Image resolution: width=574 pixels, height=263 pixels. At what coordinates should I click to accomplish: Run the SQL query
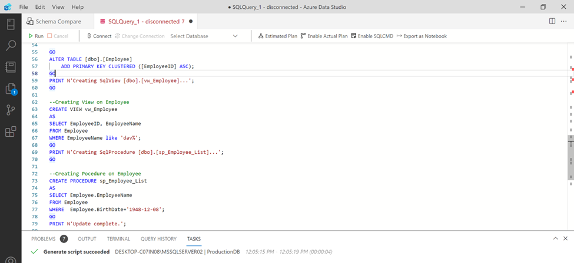tap(35, 36)
